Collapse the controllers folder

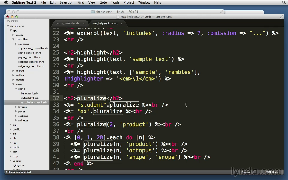pos(13,39)
